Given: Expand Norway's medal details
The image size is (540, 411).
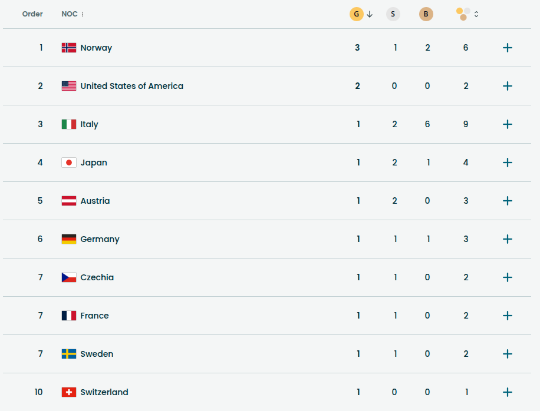Looking at the screenshot, I should tap(507, 48).
